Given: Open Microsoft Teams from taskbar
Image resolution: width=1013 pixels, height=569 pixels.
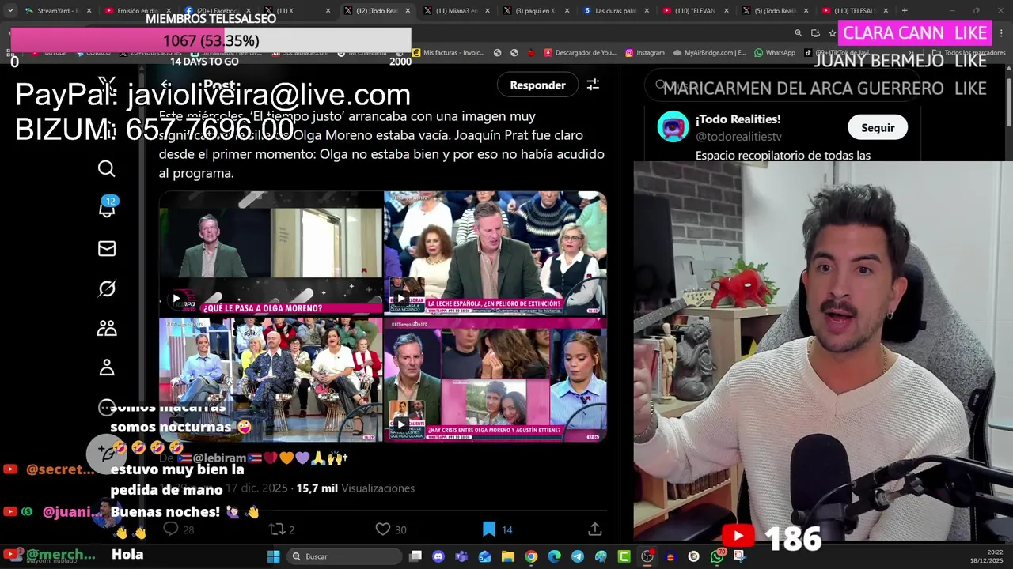Looking at the screenshot, I should tap(461, 556).
